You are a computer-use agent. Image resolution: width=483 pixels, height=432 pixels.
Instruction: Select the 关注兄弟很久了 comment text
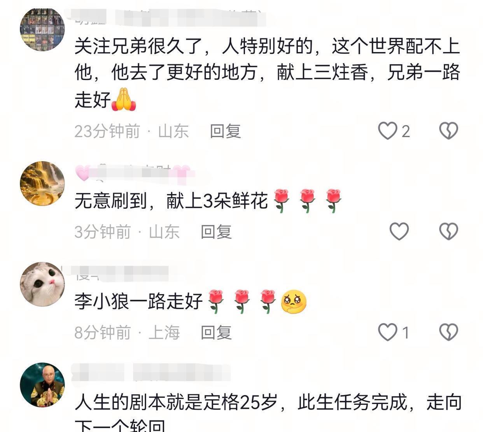[x=268, y=73]
